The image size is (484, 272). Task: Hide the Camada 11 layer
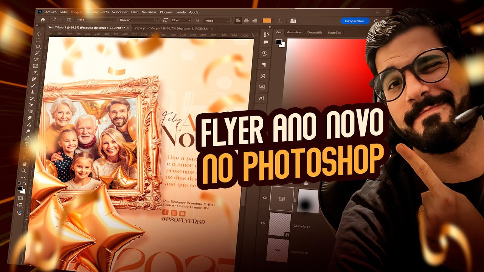pyautogui.click(x=263, y=223)
